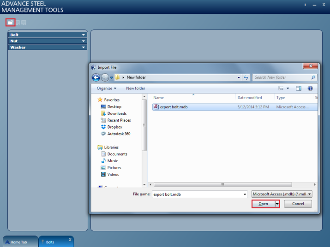Open Pictures library
This screenshot has width=330, height=247.
click(x=114, y=168)
